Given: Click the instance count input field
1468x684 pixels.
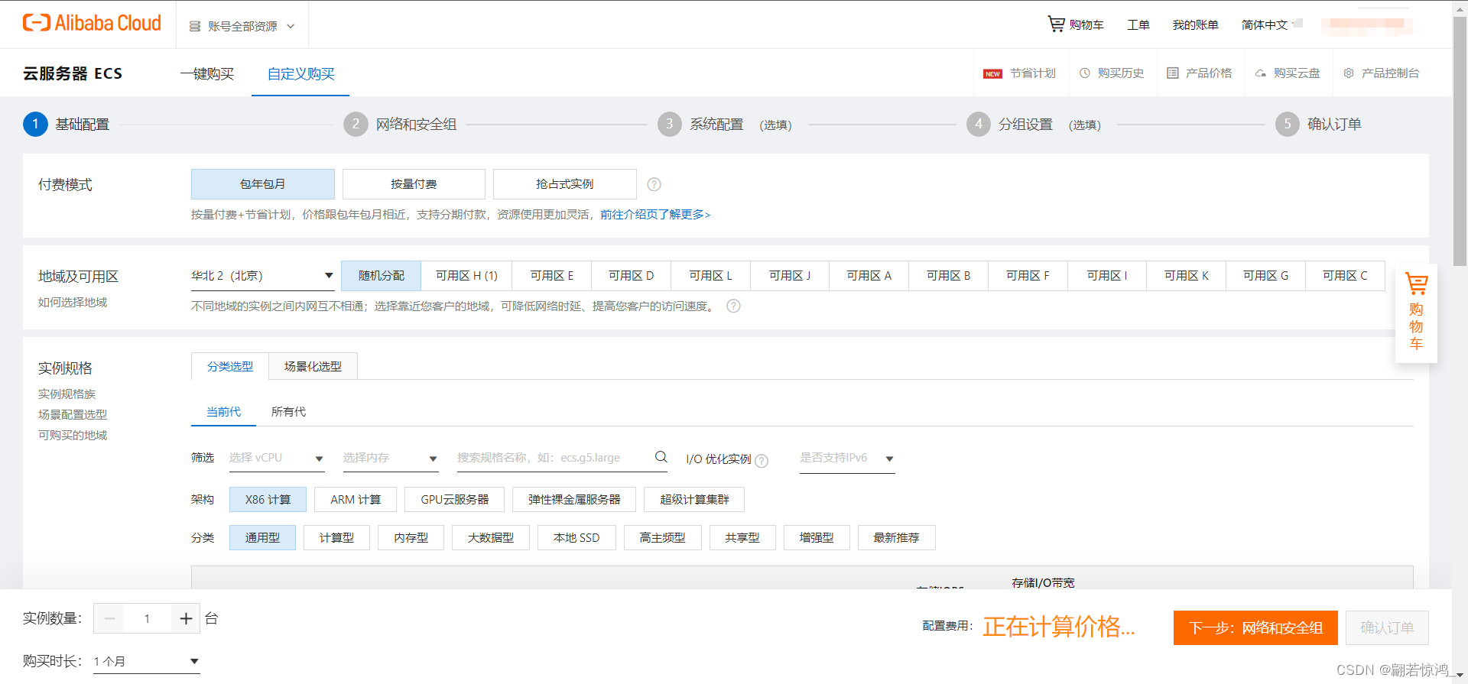Looking at the screenshot, I should tap(147, 618).
